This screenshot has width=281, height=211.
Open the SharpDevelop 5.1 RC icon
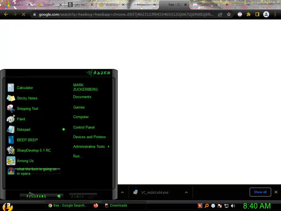tap(11, 150)
